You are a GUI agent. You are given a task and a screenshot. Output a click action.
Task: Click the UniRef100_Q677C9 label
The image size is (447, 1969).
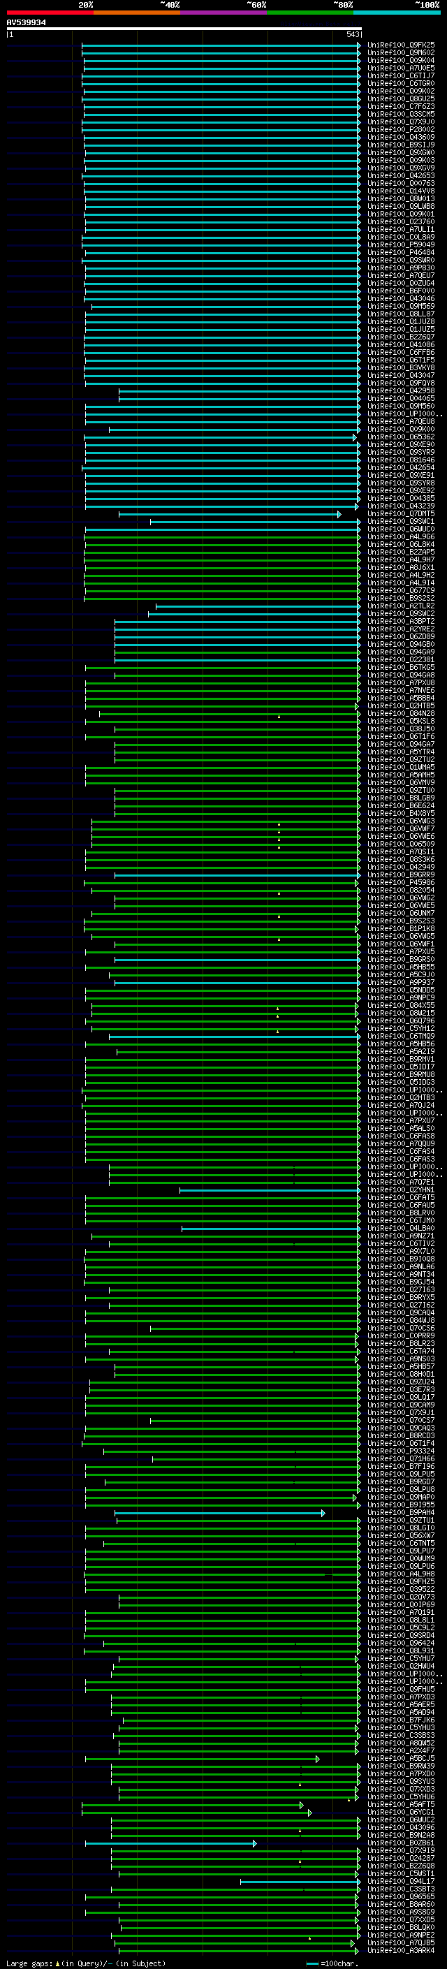tap(401, 591)
